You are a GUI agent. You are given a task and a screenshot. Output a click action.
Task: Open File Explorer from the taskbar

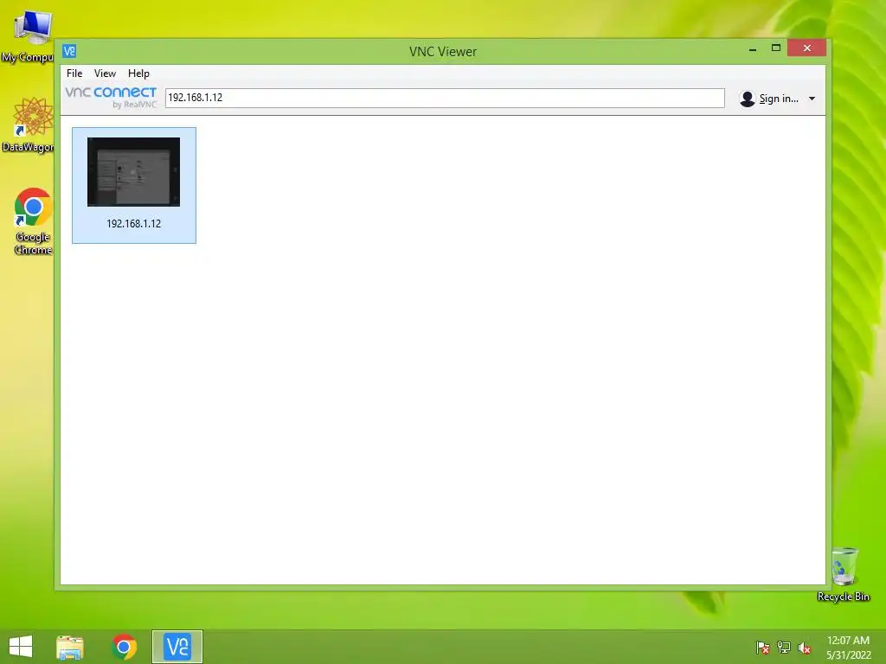(x=70, y=647)
